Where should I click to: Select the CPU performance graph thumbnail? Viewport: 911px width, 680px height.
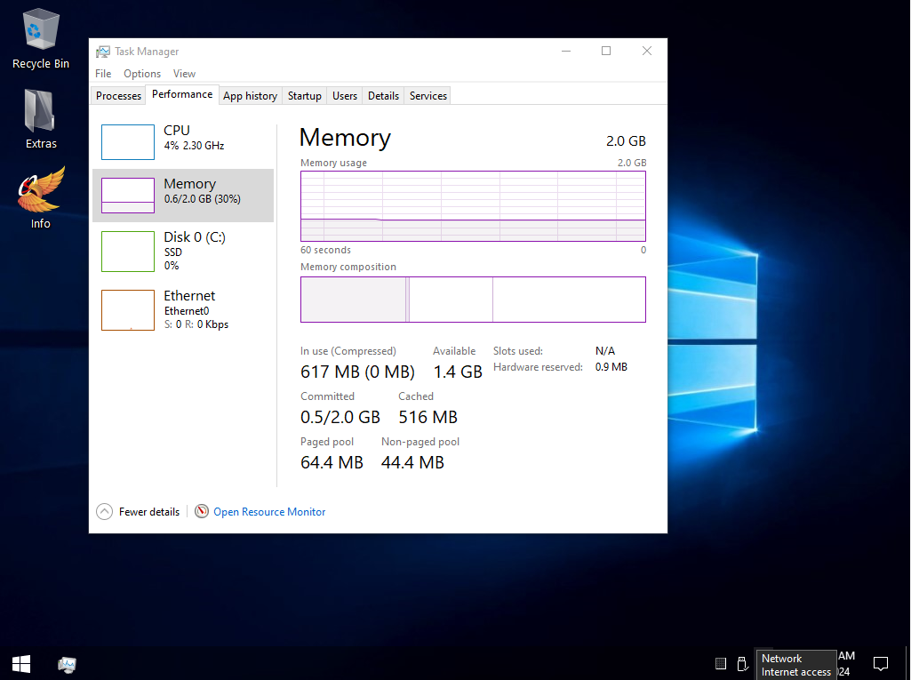pos(128,142)
